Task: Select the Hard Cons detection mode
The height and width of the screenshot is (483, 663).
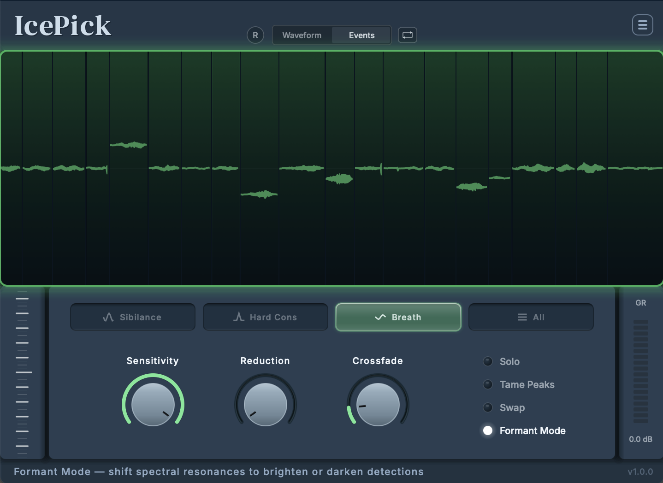Action: tap(266, 317)
